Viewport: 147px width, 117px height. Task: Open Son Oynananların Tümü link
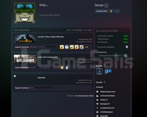(84, 96)
